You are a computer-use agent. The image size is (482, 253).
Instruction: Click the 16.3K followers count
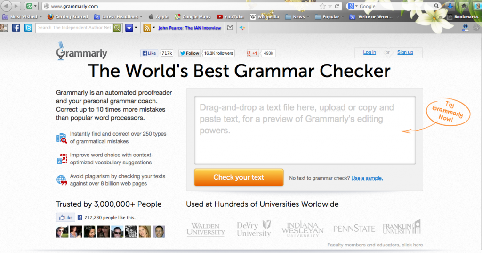point(218,53)
